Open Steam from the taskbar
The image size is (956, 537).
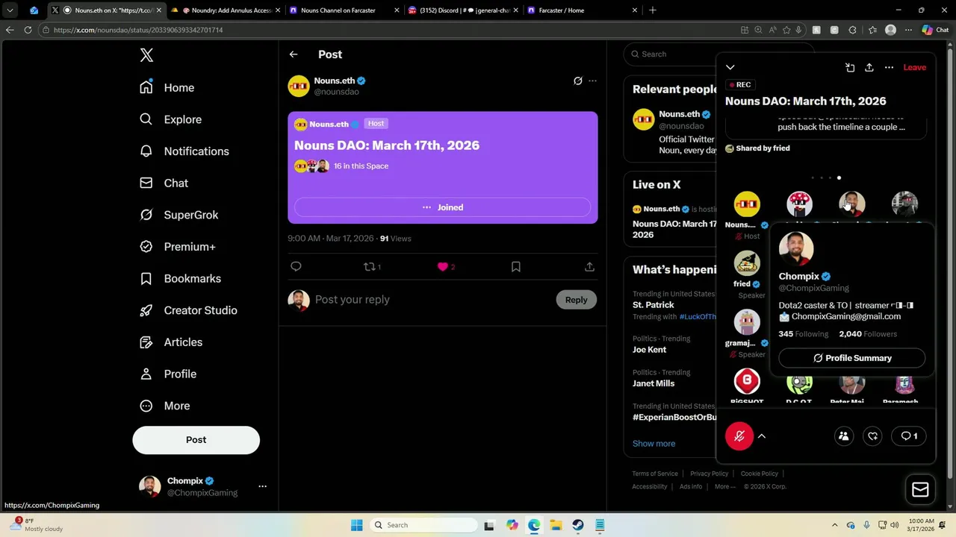point(578,525)
